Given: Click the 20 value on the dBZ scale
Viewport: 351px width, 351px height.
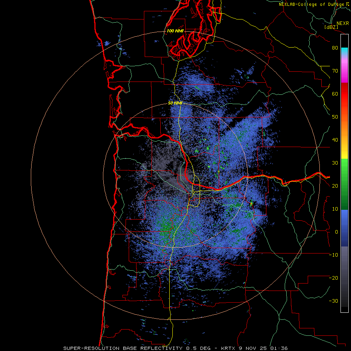Looking at the screenshot, I should (x=335, y=186).
